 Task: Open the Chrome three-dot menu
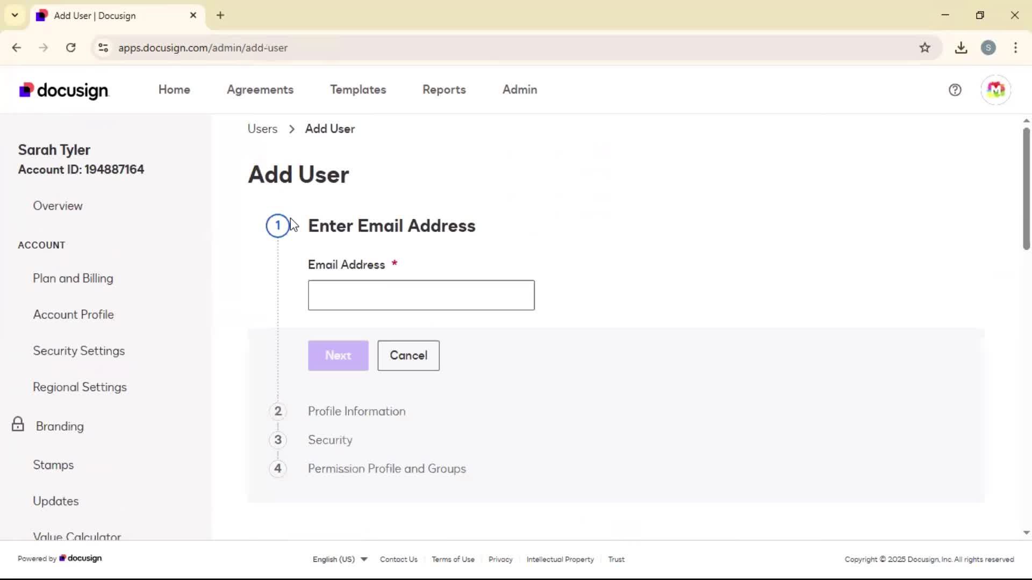coord(1015,48)
